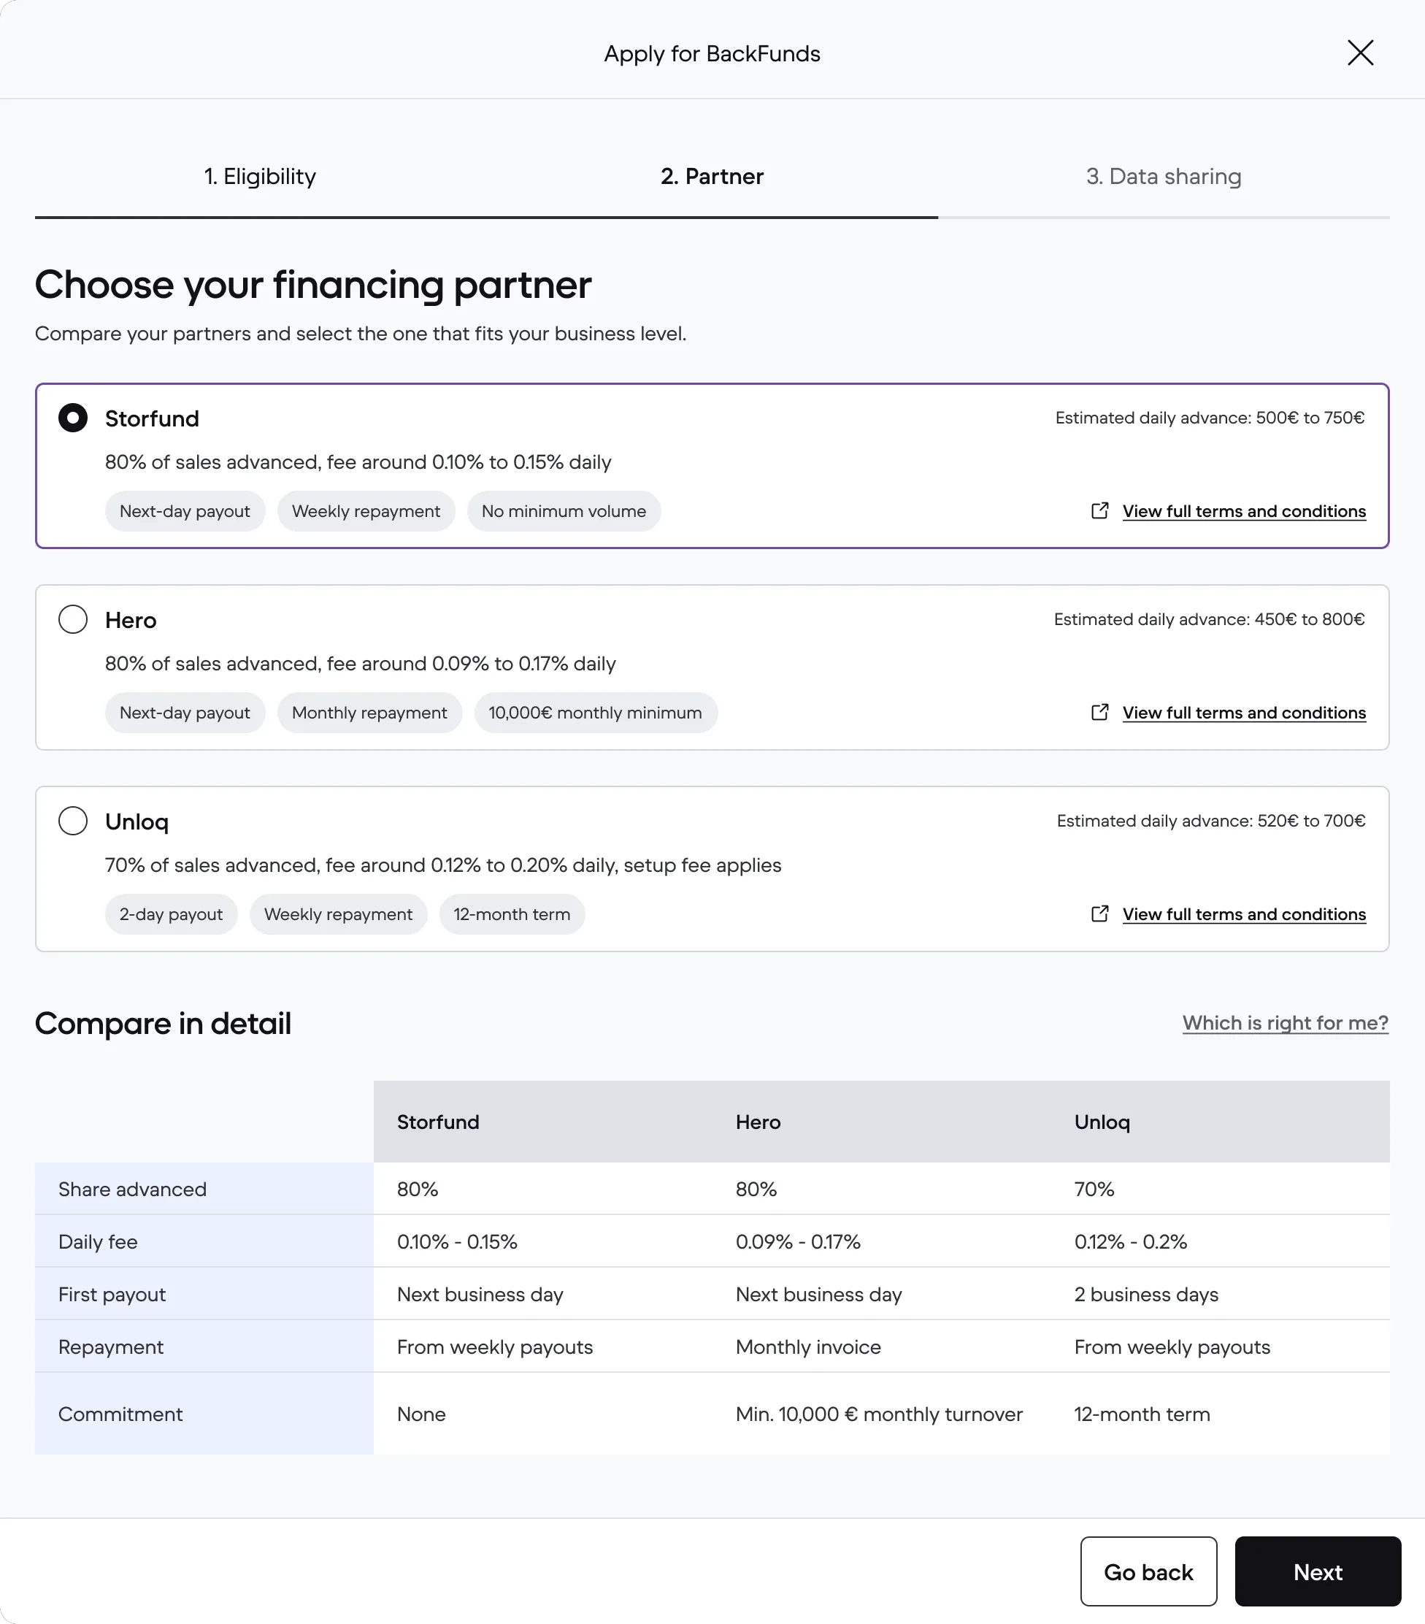Click the '0.10% - 0.15%' daily fee cell
Image resolution: width=1425 pixels, height=1624 pixels.
point(458,1242)
